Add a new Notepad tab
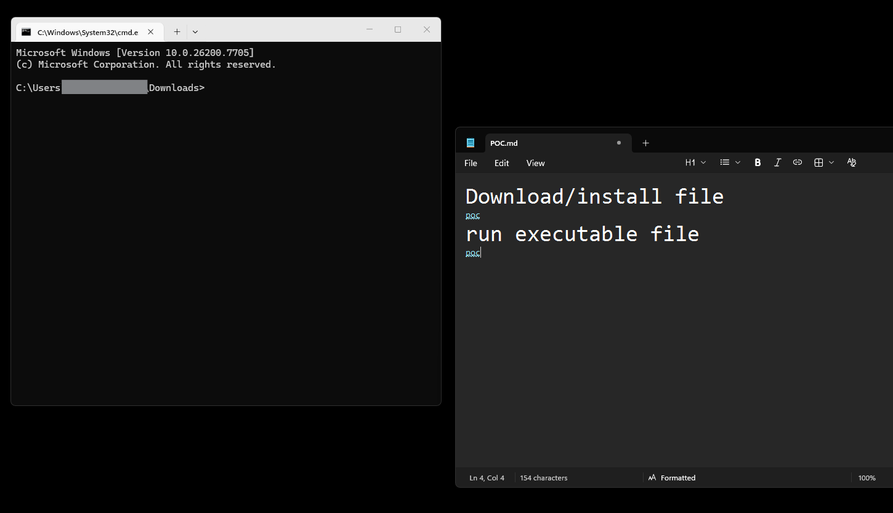Image resolution: width=893 pixels, height=513 pixels. 645,143
